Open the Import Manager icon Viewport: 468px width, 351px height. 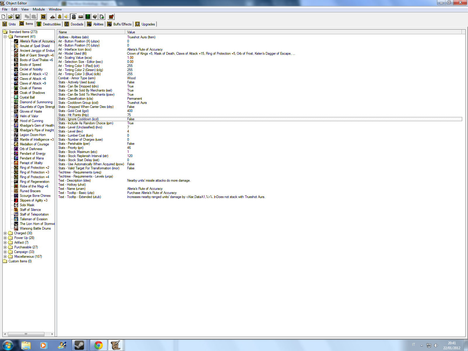102,17
